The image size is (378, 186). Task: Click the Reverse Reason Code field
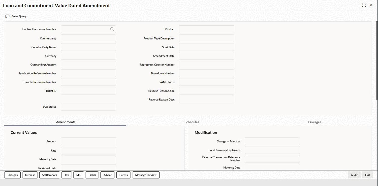206,91
